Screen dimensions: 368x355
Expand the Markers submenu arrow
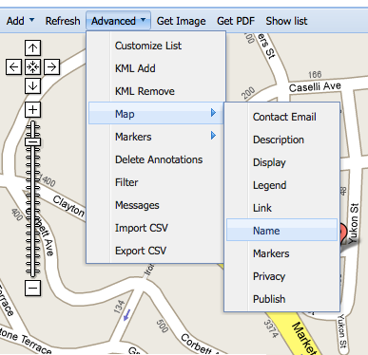point(213,136)
